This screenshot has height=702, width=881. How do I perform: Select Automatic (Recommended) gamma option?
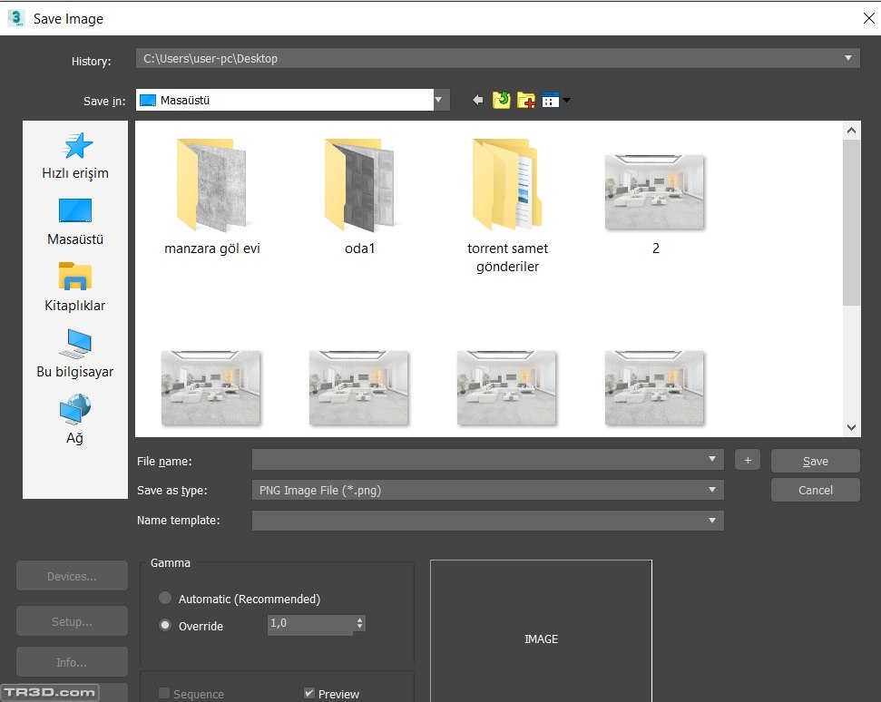click(165, 599)
